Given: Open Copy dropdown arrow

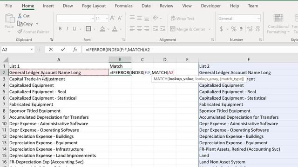Looking at the screenshot, I should [37, 24].
